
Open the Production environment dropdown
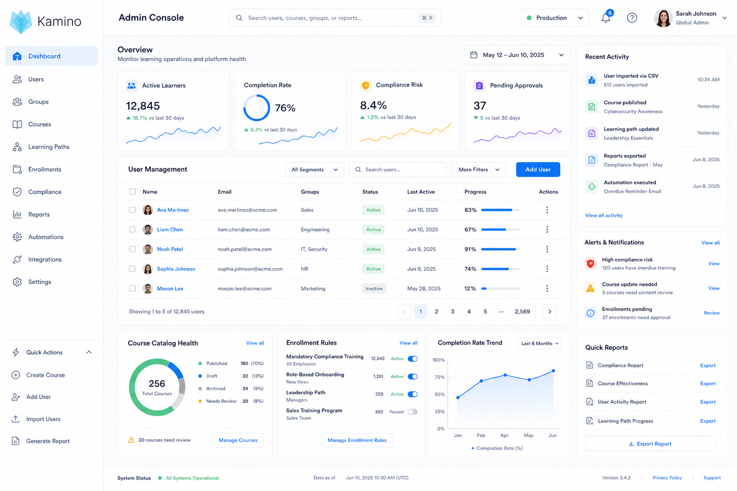coord(555,18)
